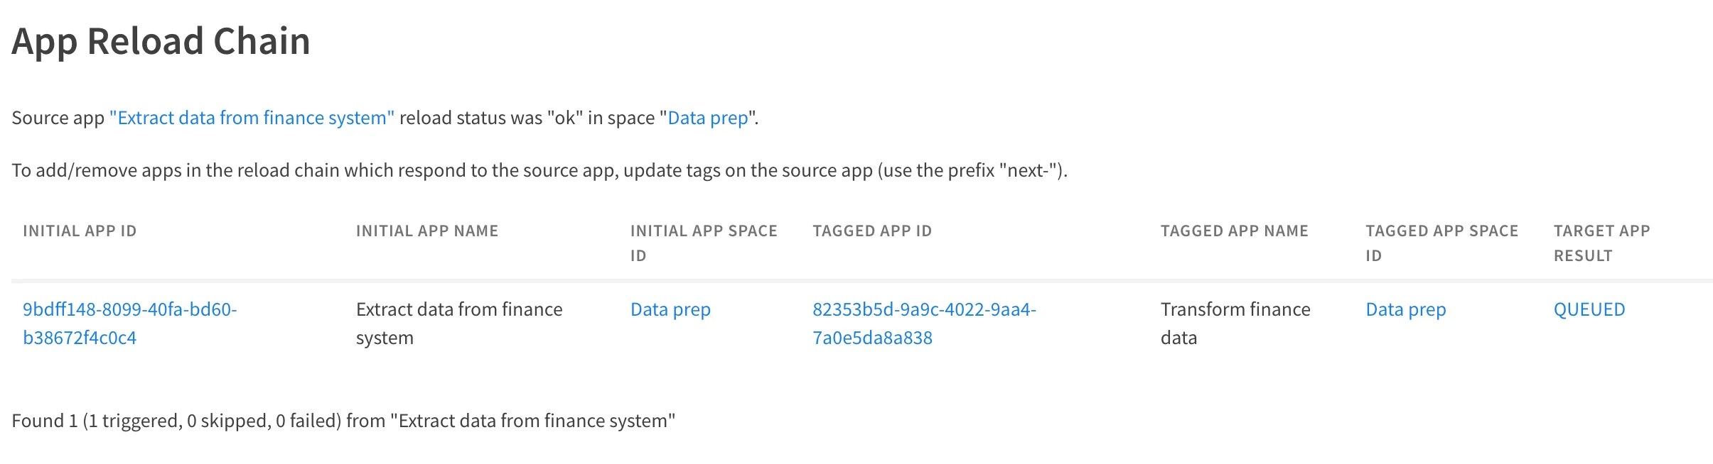Click the "App Reload Chain" page heading
The height and width of the screenshot is (464, 1713).
pyautogui.click(x=161, y=41)
